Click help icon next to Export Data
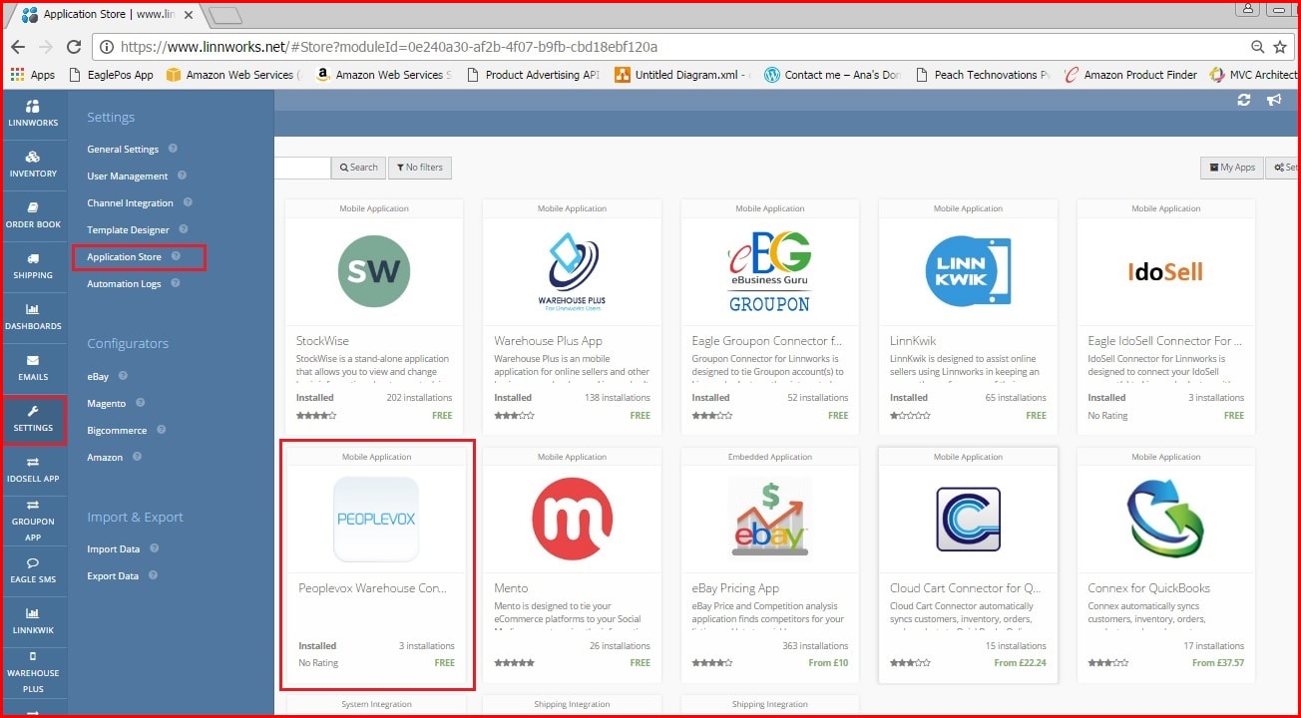The image size is (1301, 718). click(x=153, y=575)
